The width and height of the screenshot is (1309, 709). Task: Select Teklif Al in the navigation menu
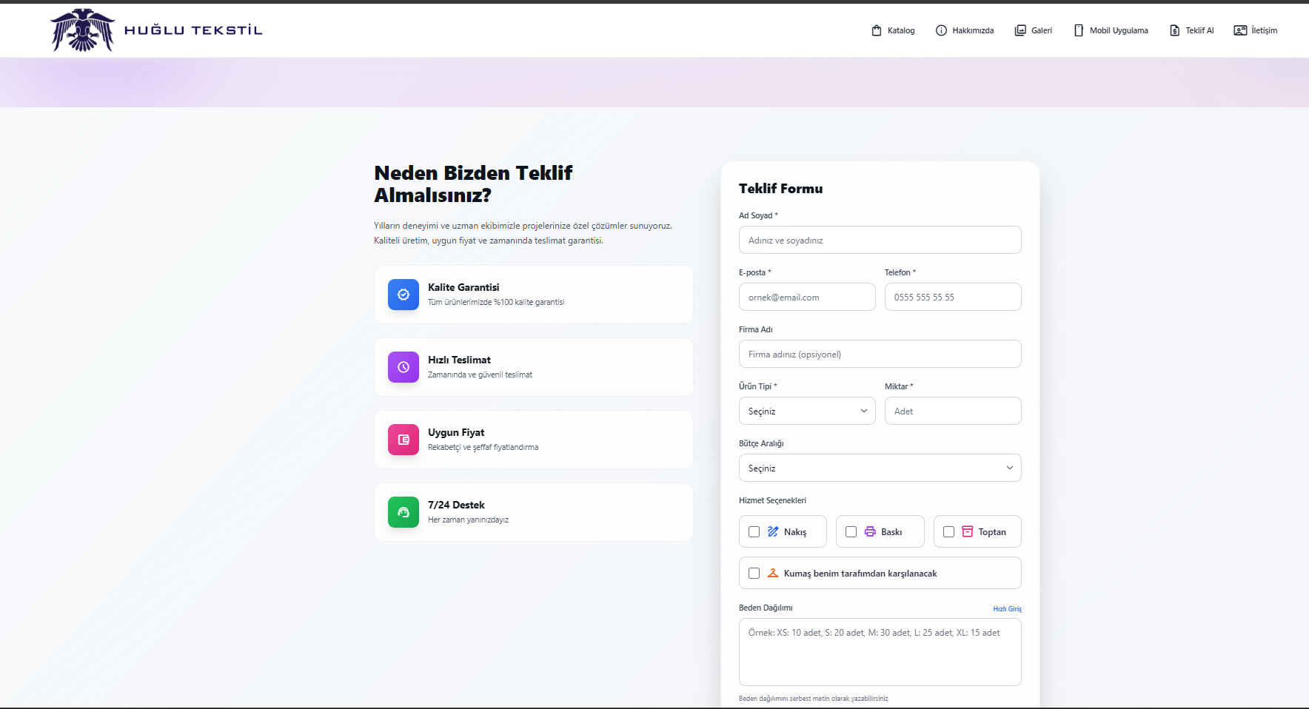pyautogui.click(x=1192, y=30)
